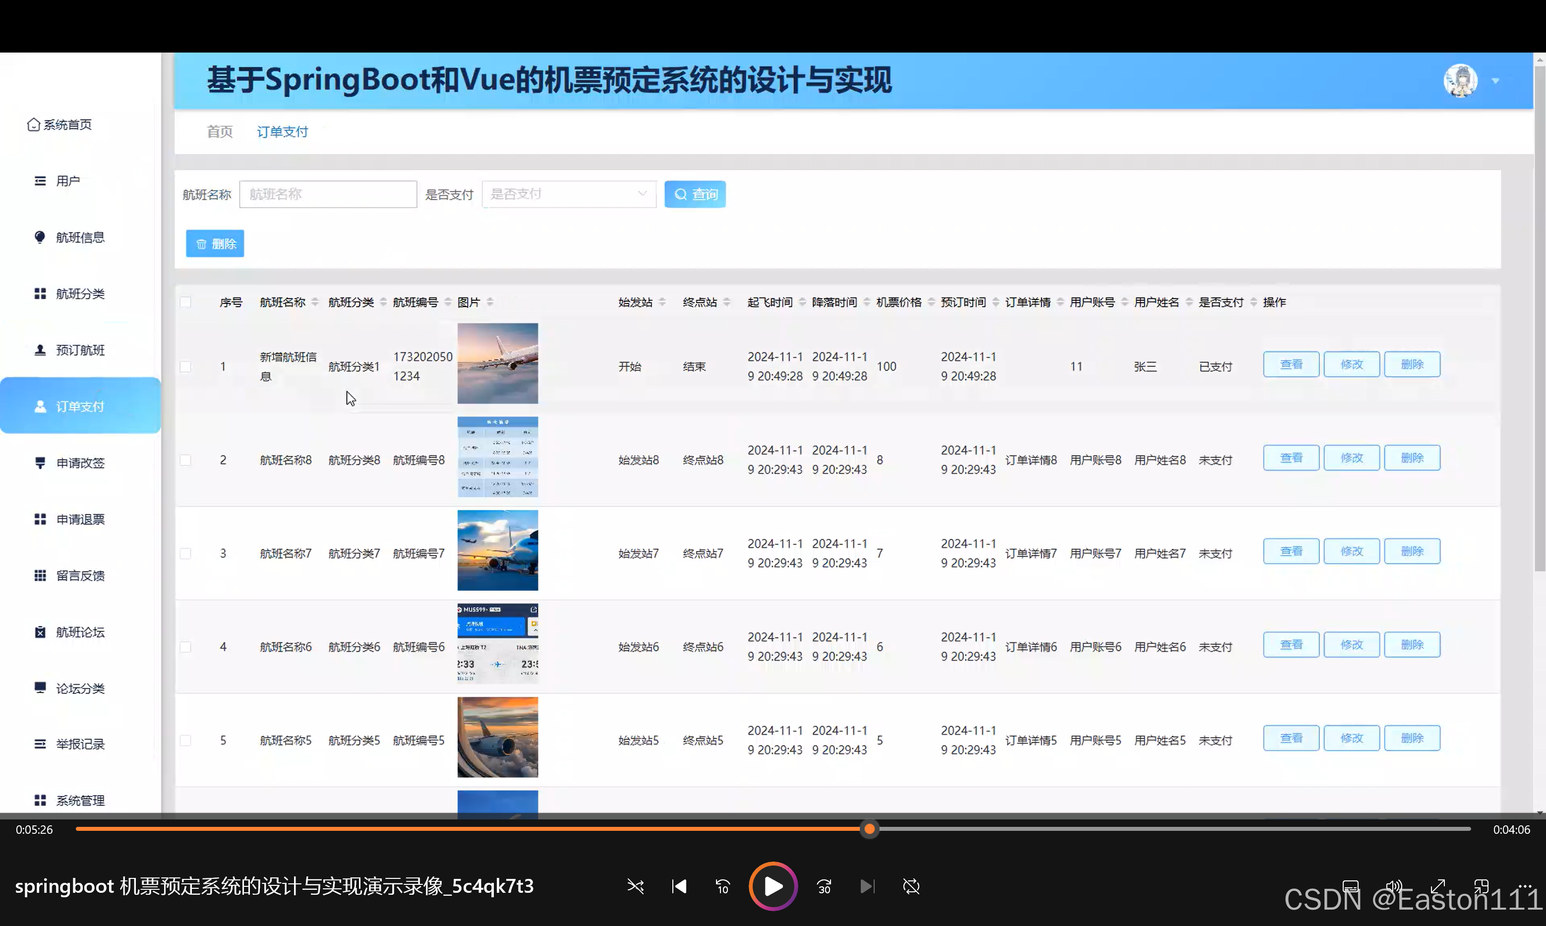Go to 首页 breadcrumb link
The image size is (1546, 926).
click(x=220, y=132)
